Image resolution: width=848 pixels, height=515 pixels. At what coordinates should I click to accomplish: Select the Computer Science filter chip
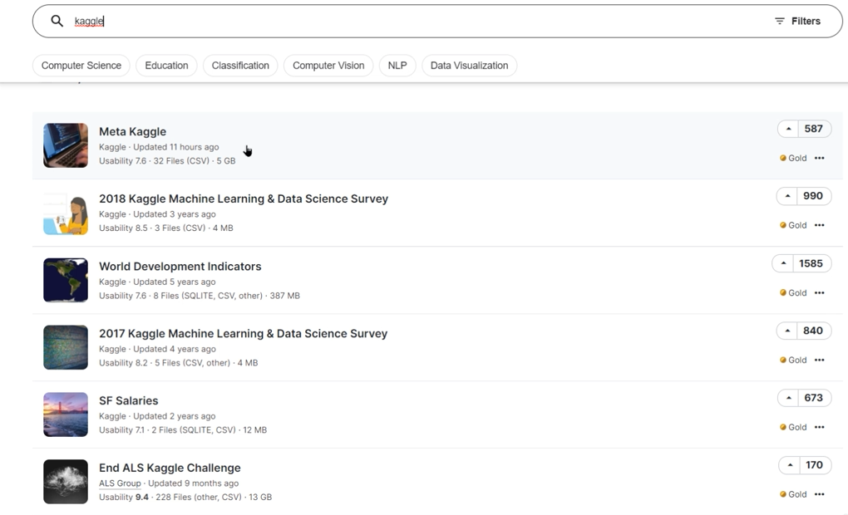pos(81,66)
